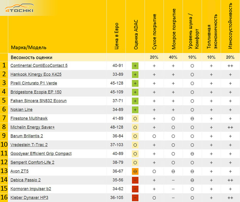Click the 'Марка/Модель' header label

click(x=29, y=48)
